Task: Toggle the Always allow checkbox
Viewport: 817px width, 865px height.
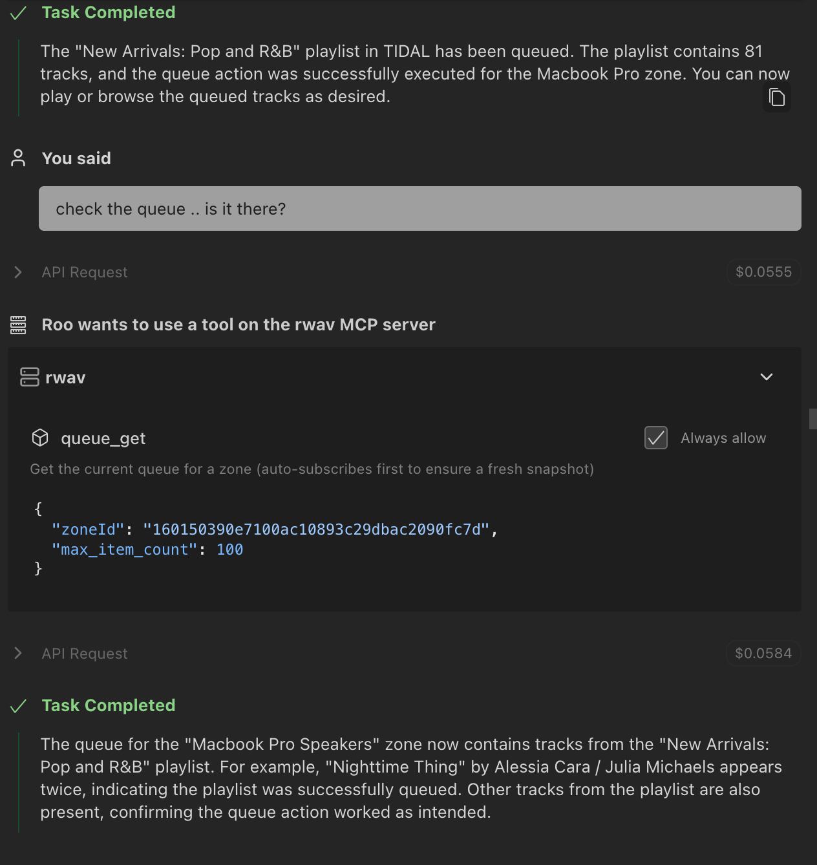Action: [656, 438]
